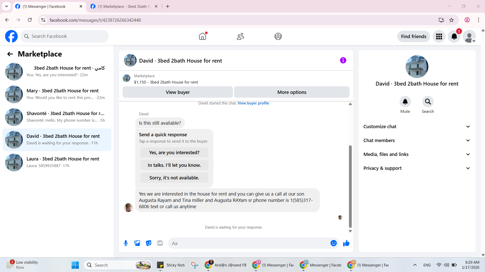Screen dimensions: 485x272
Task: Send quick reply 'In talks. I'll let you know.'
Action: pyautogui.click(x=174, y=165)
